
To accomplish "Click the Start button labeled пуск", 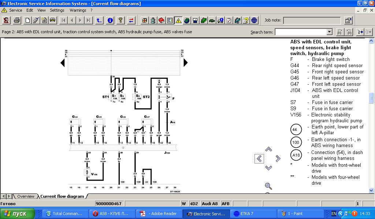I will [x=17, y=214].
